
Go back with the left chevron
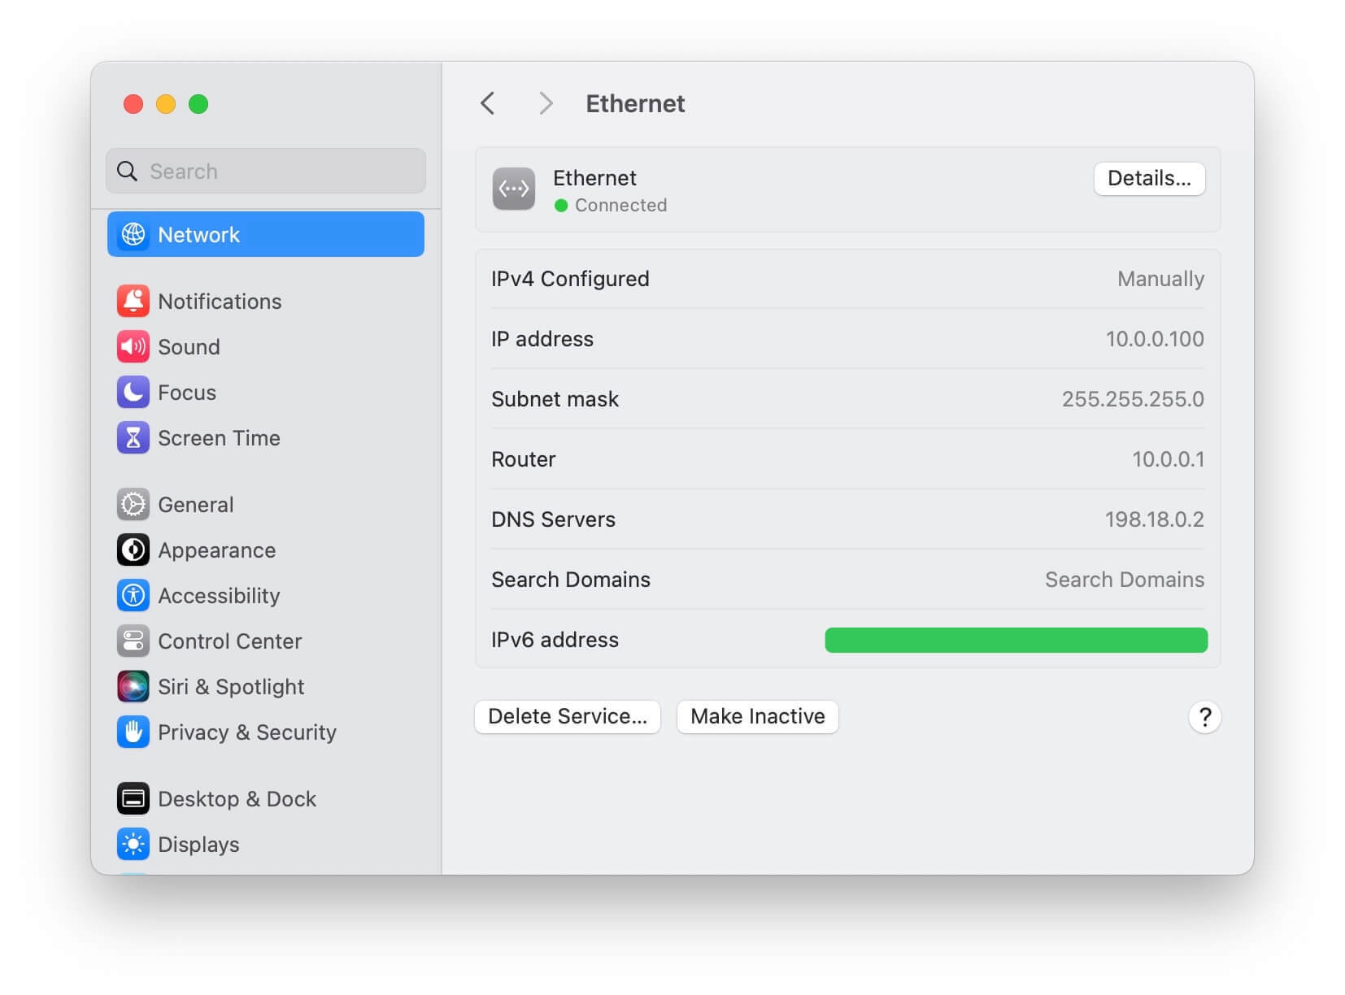click(488, 103)
